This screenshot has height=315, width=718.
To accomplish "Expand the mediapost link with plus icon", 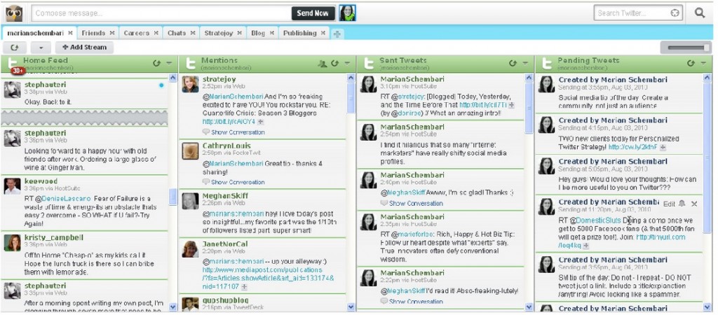I will tap(244, 287).
